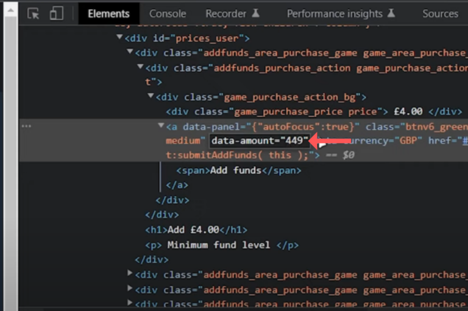Select the h1 "Add £4.00" element line
This screenshot has width=468, height=311.
[x=196, y=230]
